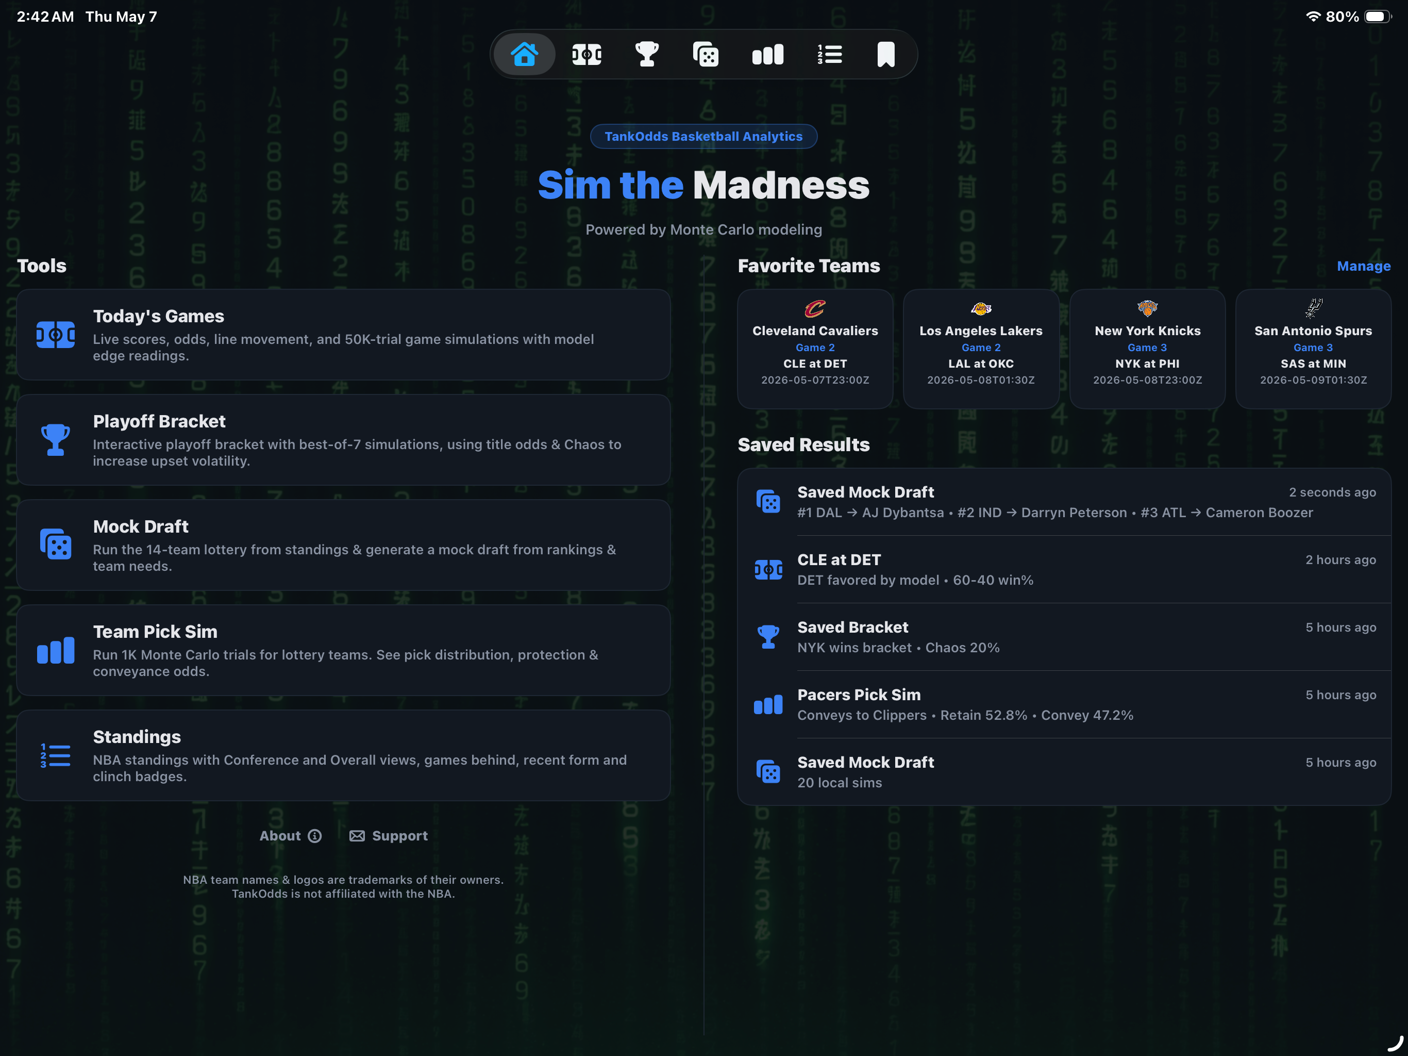Click the "2026-05-09T01:30Z" game time
This screenshot has height=1056, width=1408.
1313,380
